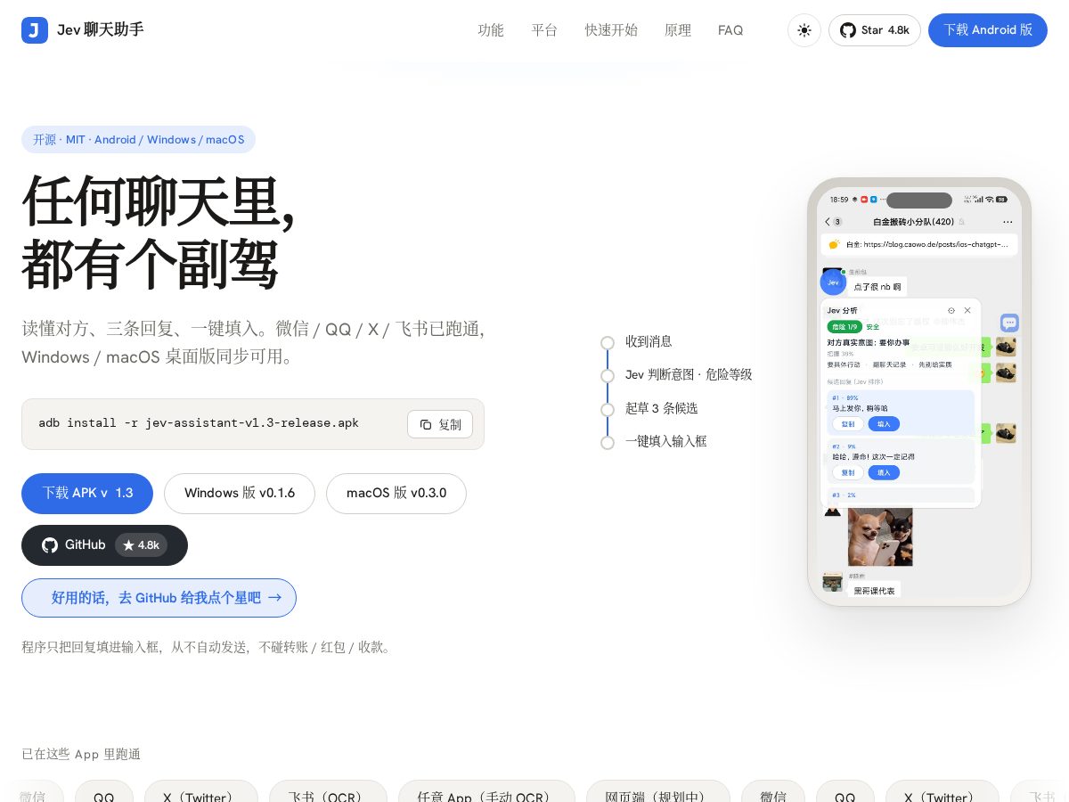Open the 原理 navigation item
This screenshot has width=1069, height=802.
coord(678,30)
